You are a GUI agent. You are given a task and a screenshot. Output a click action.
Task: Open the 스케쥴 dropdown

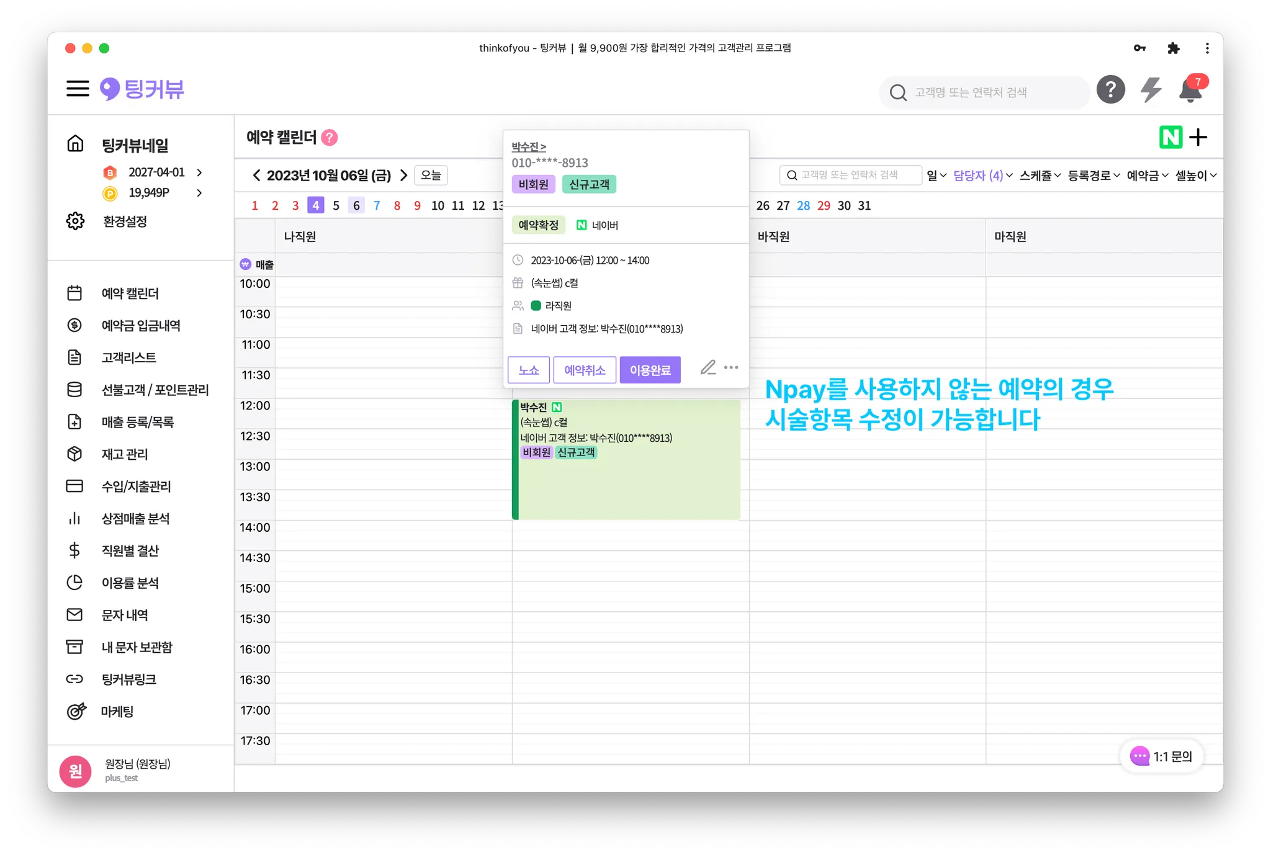(1040, 176)
